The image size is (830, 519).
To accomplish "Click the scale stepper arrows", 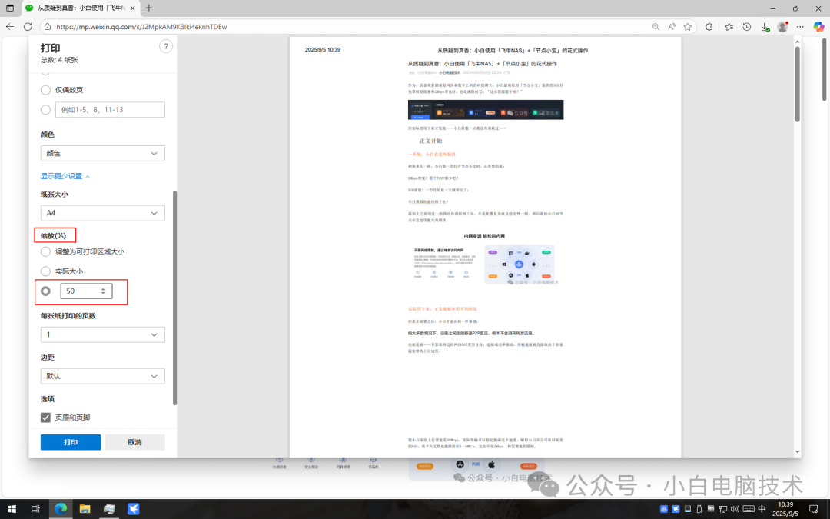I will (x=103, y=291).
